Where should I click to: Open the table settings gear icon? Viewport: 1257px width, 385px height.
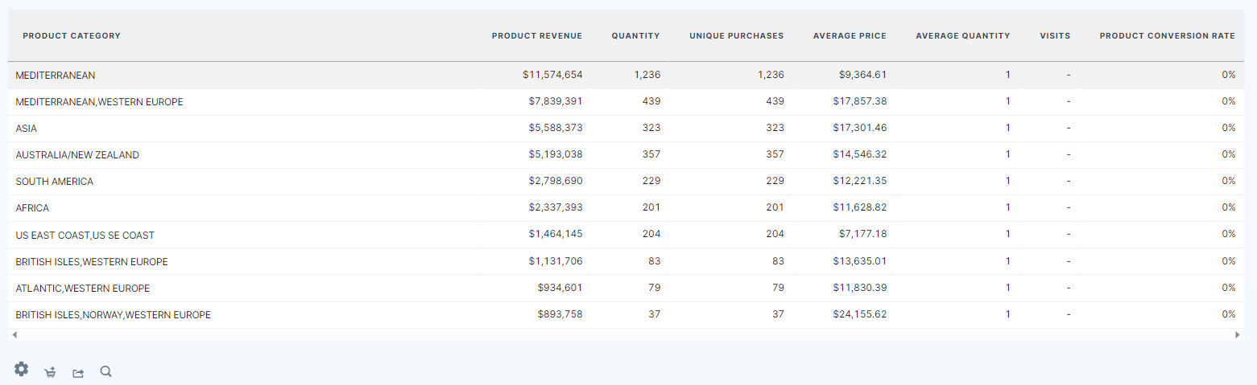22,369
